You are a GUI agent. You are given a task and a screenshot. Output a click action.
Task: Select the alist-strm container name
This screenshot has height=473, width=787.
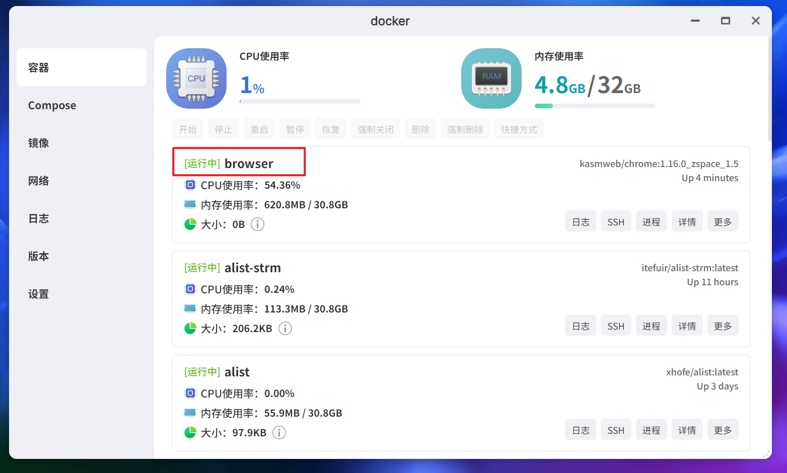tap(253, 268)
